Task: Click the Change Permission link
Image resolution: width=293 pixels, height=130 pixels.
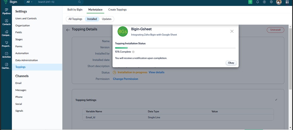Action: [x=125, y=79]
